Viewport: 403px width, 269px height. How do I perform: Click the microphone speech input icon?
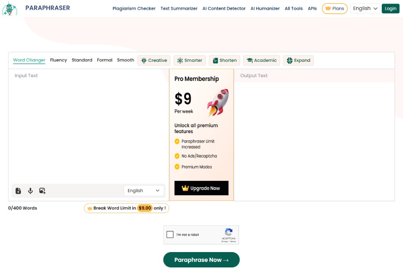(30, 191)
